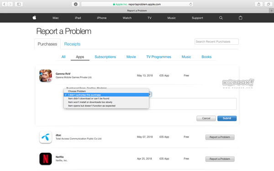
Task: Show the Safari sidebar
Action: (x=19, y=4)
